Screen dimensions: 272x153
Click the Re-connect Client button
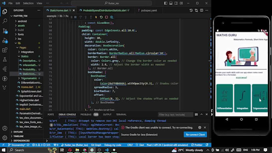click(x=195, y=135)
